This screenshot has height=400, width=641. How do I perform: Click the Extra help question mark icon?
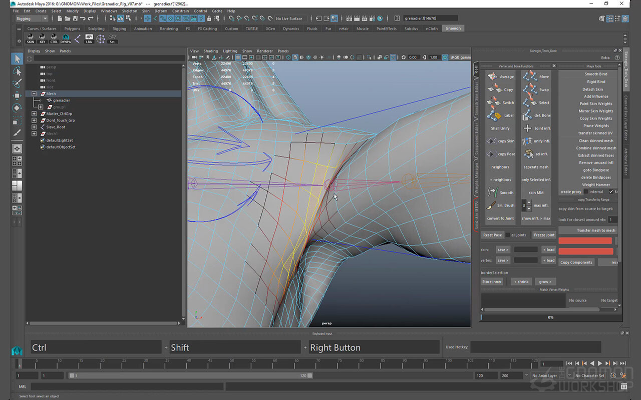point(618,57)
